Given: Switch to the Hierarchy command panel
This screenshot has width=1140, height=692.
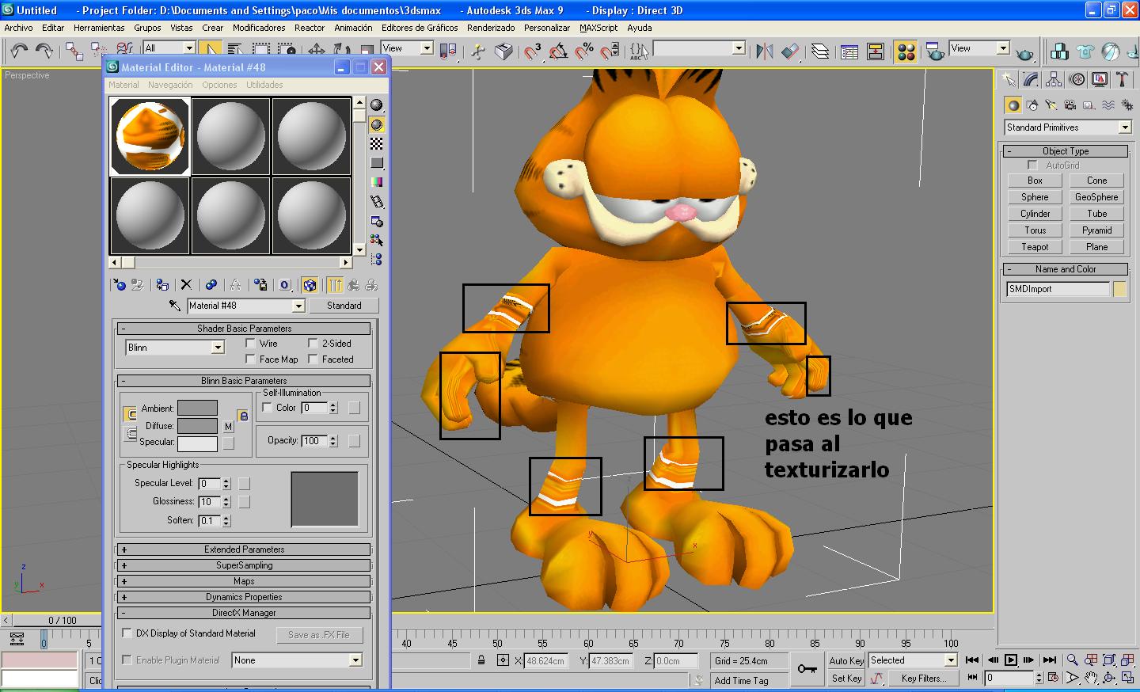Looking at the screenshot, I should pos(1054,79).
